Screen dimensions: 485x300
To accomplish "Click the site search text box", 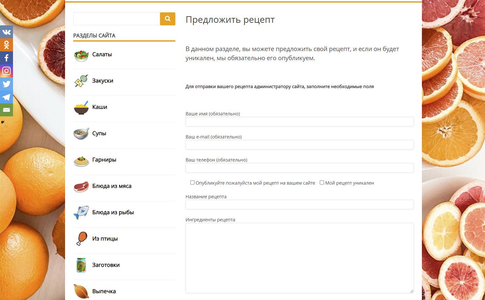I will point(116,19).
